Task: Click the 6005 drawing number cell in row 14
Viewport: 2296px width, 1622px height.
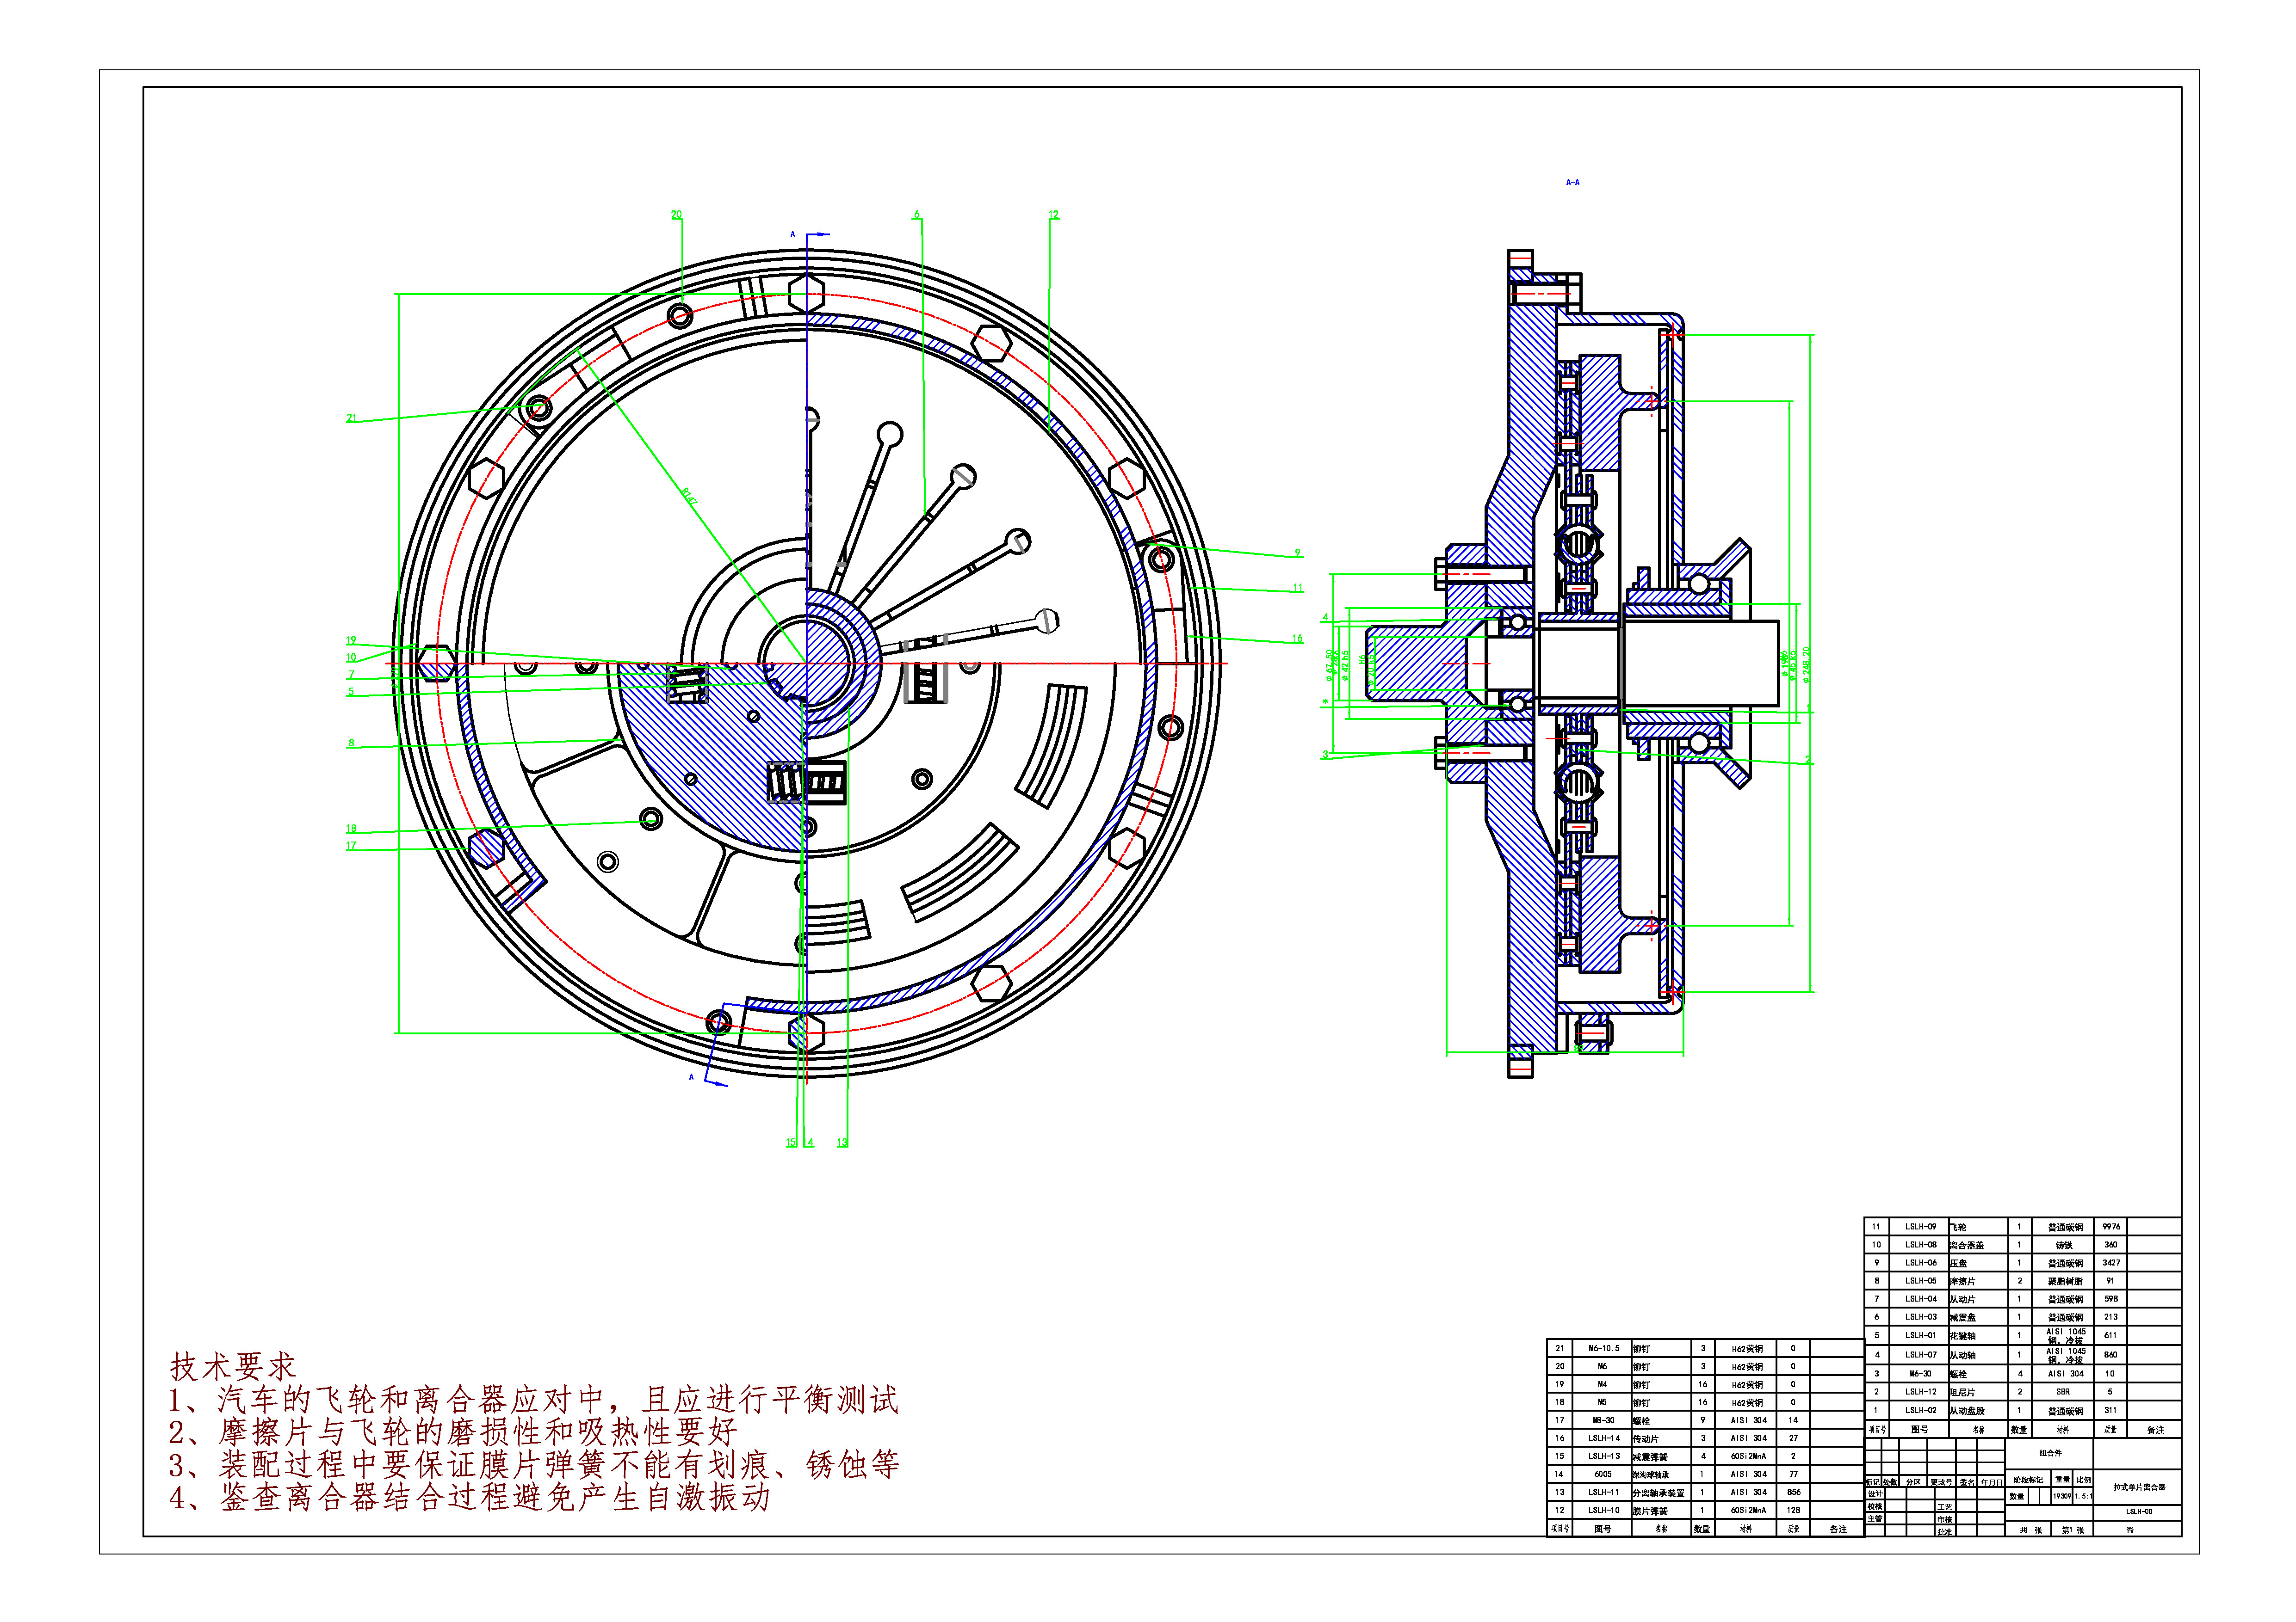Action: pyautogui.click(x=1602, y=1474)
